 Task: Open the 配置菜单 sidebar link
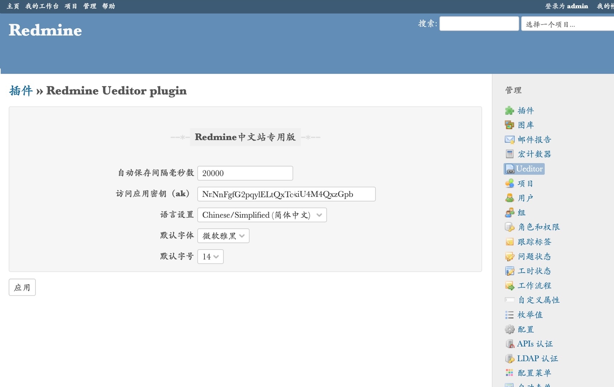click(534, 373)
